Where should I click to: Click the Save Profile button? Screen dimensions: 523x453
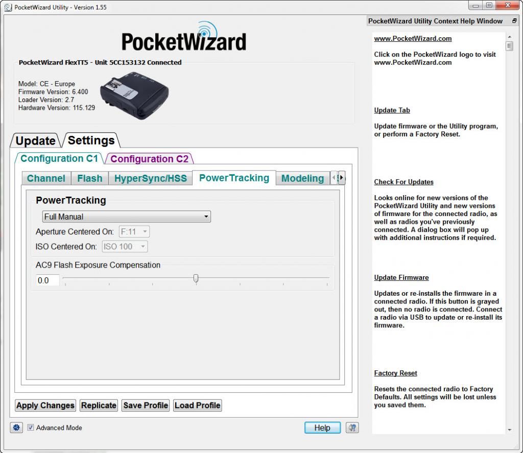coord(146,406)
